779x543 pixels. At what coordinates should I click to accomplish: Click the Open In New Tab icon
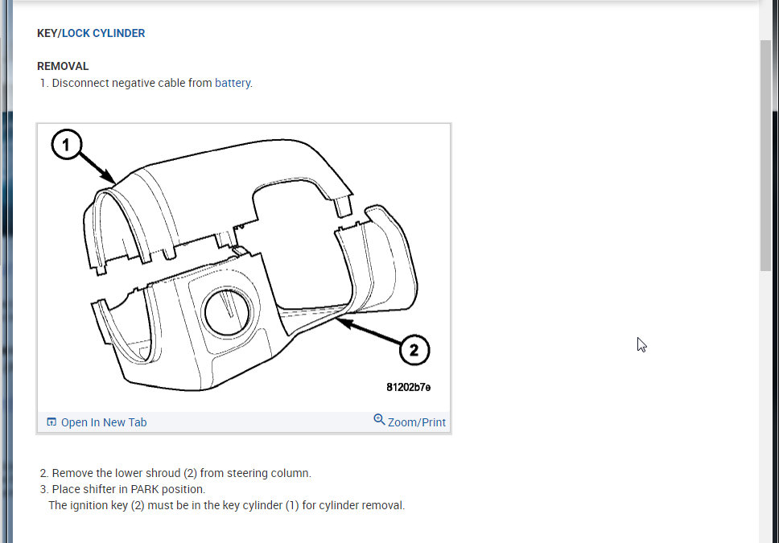[x=52, y=422]
